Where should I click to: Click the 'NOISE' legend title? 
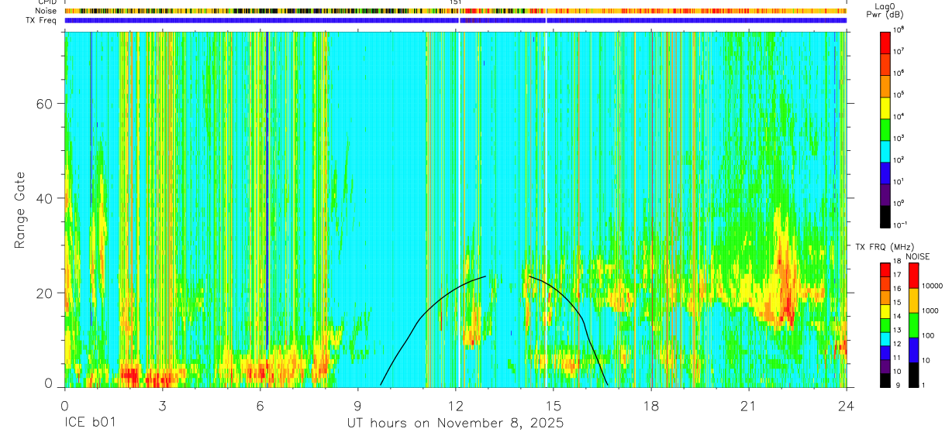tap(918, 256)
